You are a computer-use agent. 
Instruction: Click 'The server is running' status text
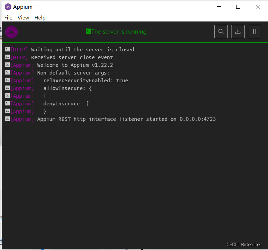click(x=119, y=32)
